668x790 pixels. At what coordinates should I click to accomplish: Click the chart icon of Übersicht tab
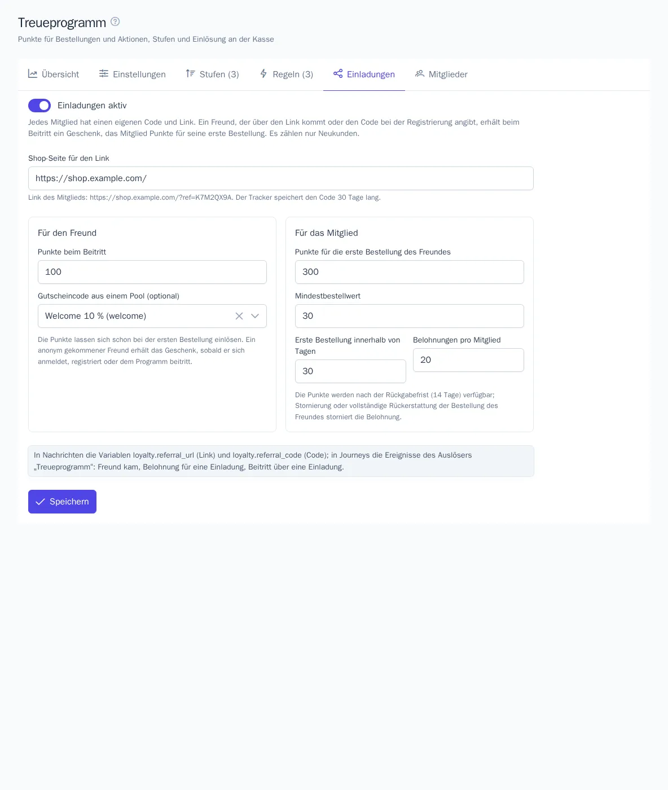click(33, 74)
